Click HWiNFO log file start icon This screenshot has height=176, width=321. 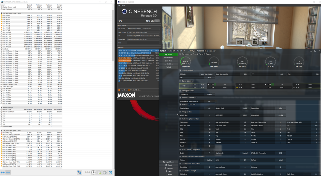pos(99,172)
